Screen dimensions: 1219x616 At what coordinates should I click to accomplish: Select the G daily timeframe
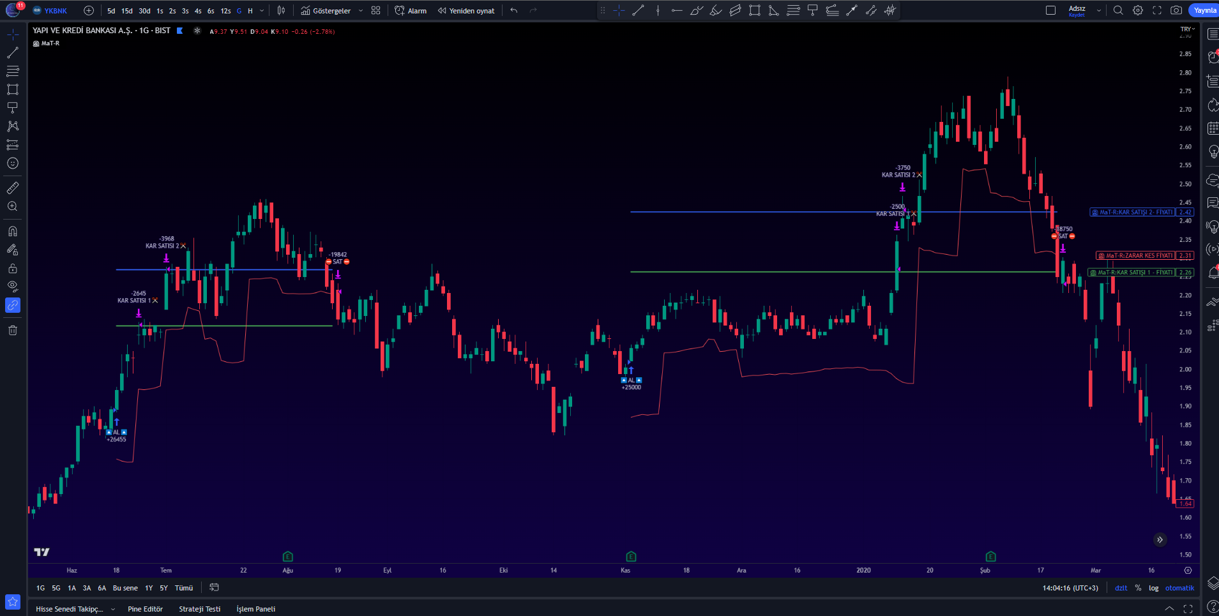coord(239,11)
